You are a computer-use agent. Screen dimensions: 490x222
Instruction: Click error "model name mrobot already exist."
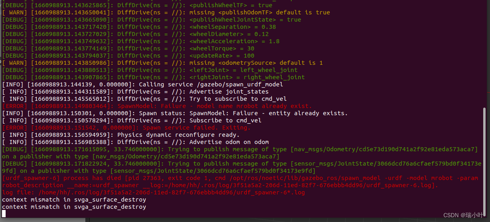(x=254, y=106)
